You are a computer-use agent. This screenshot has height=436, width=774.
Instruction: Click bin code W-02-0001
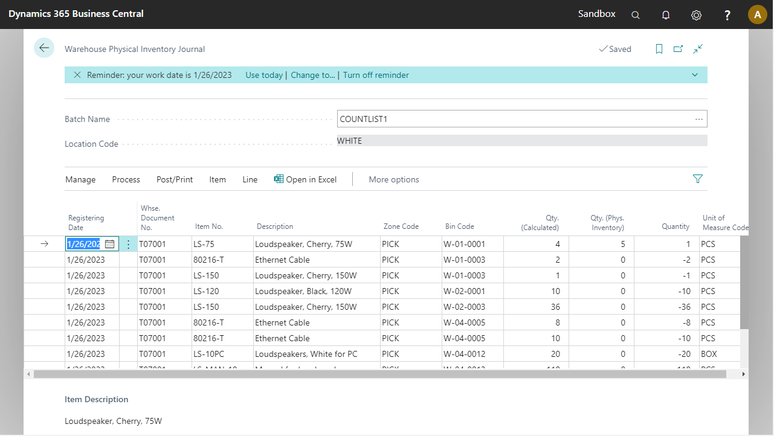click(x=472, y=291)
